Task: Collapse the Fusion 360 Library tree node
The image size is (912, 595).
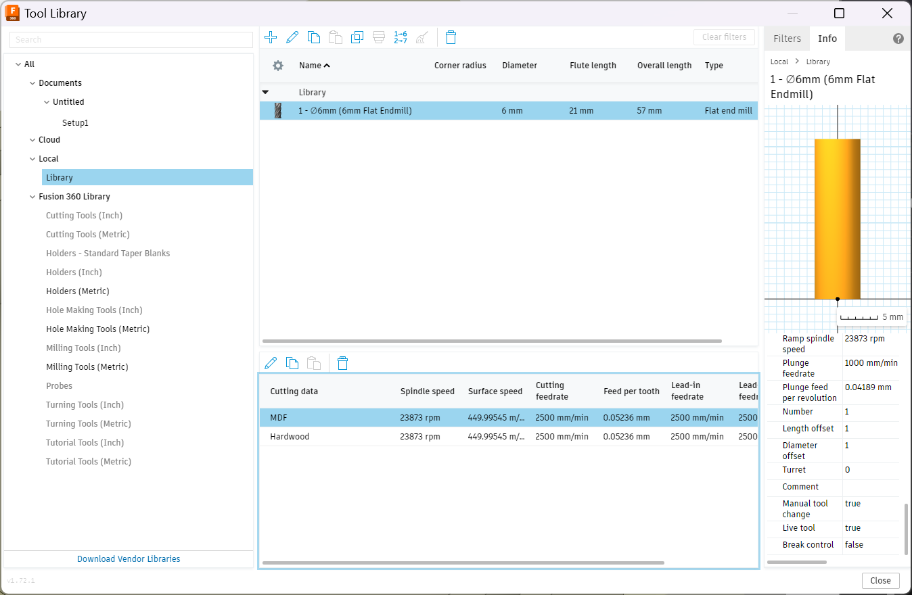Action: pyautogui.click(x=32, y=197)
